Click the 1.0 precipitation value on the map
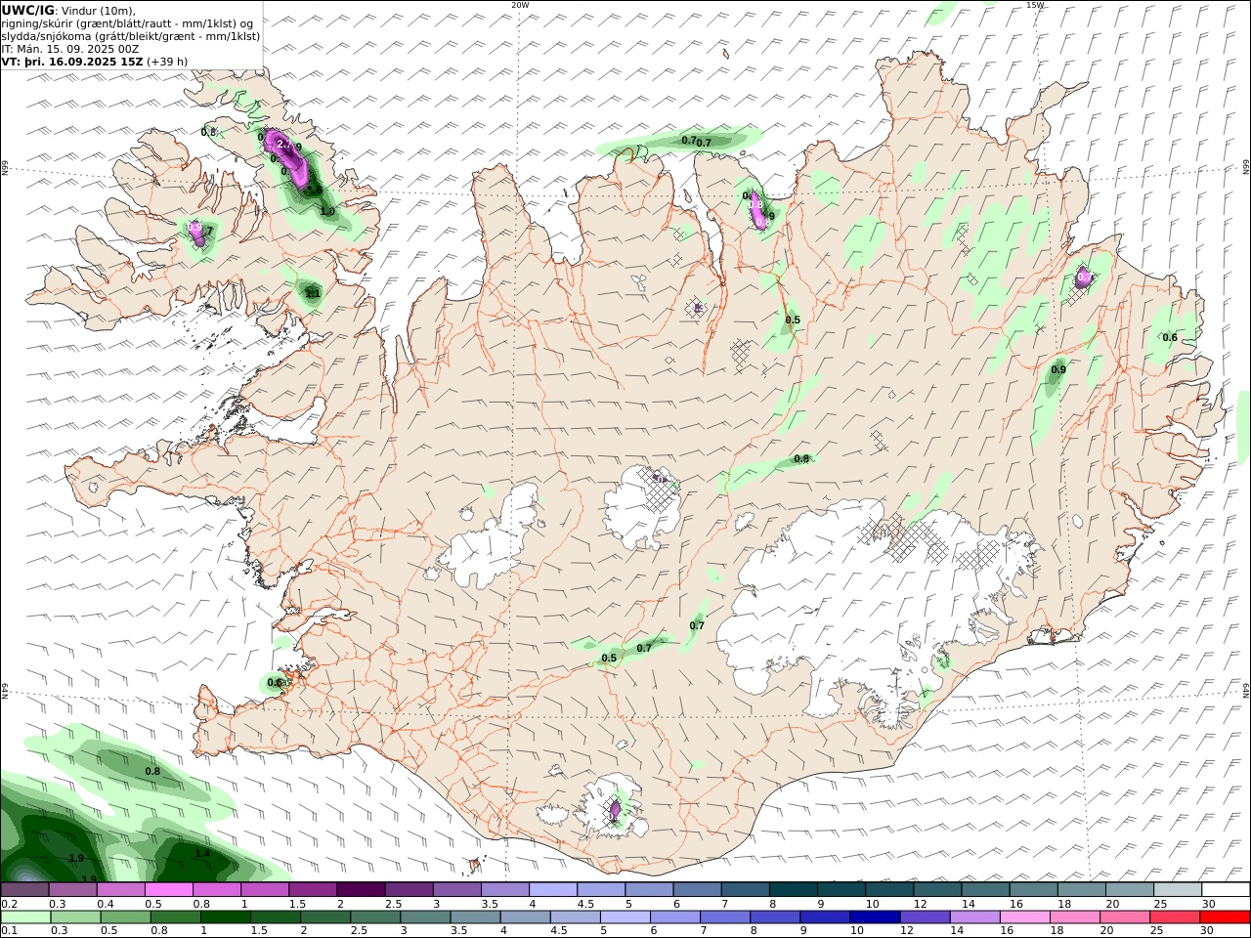 pos(327,211)
